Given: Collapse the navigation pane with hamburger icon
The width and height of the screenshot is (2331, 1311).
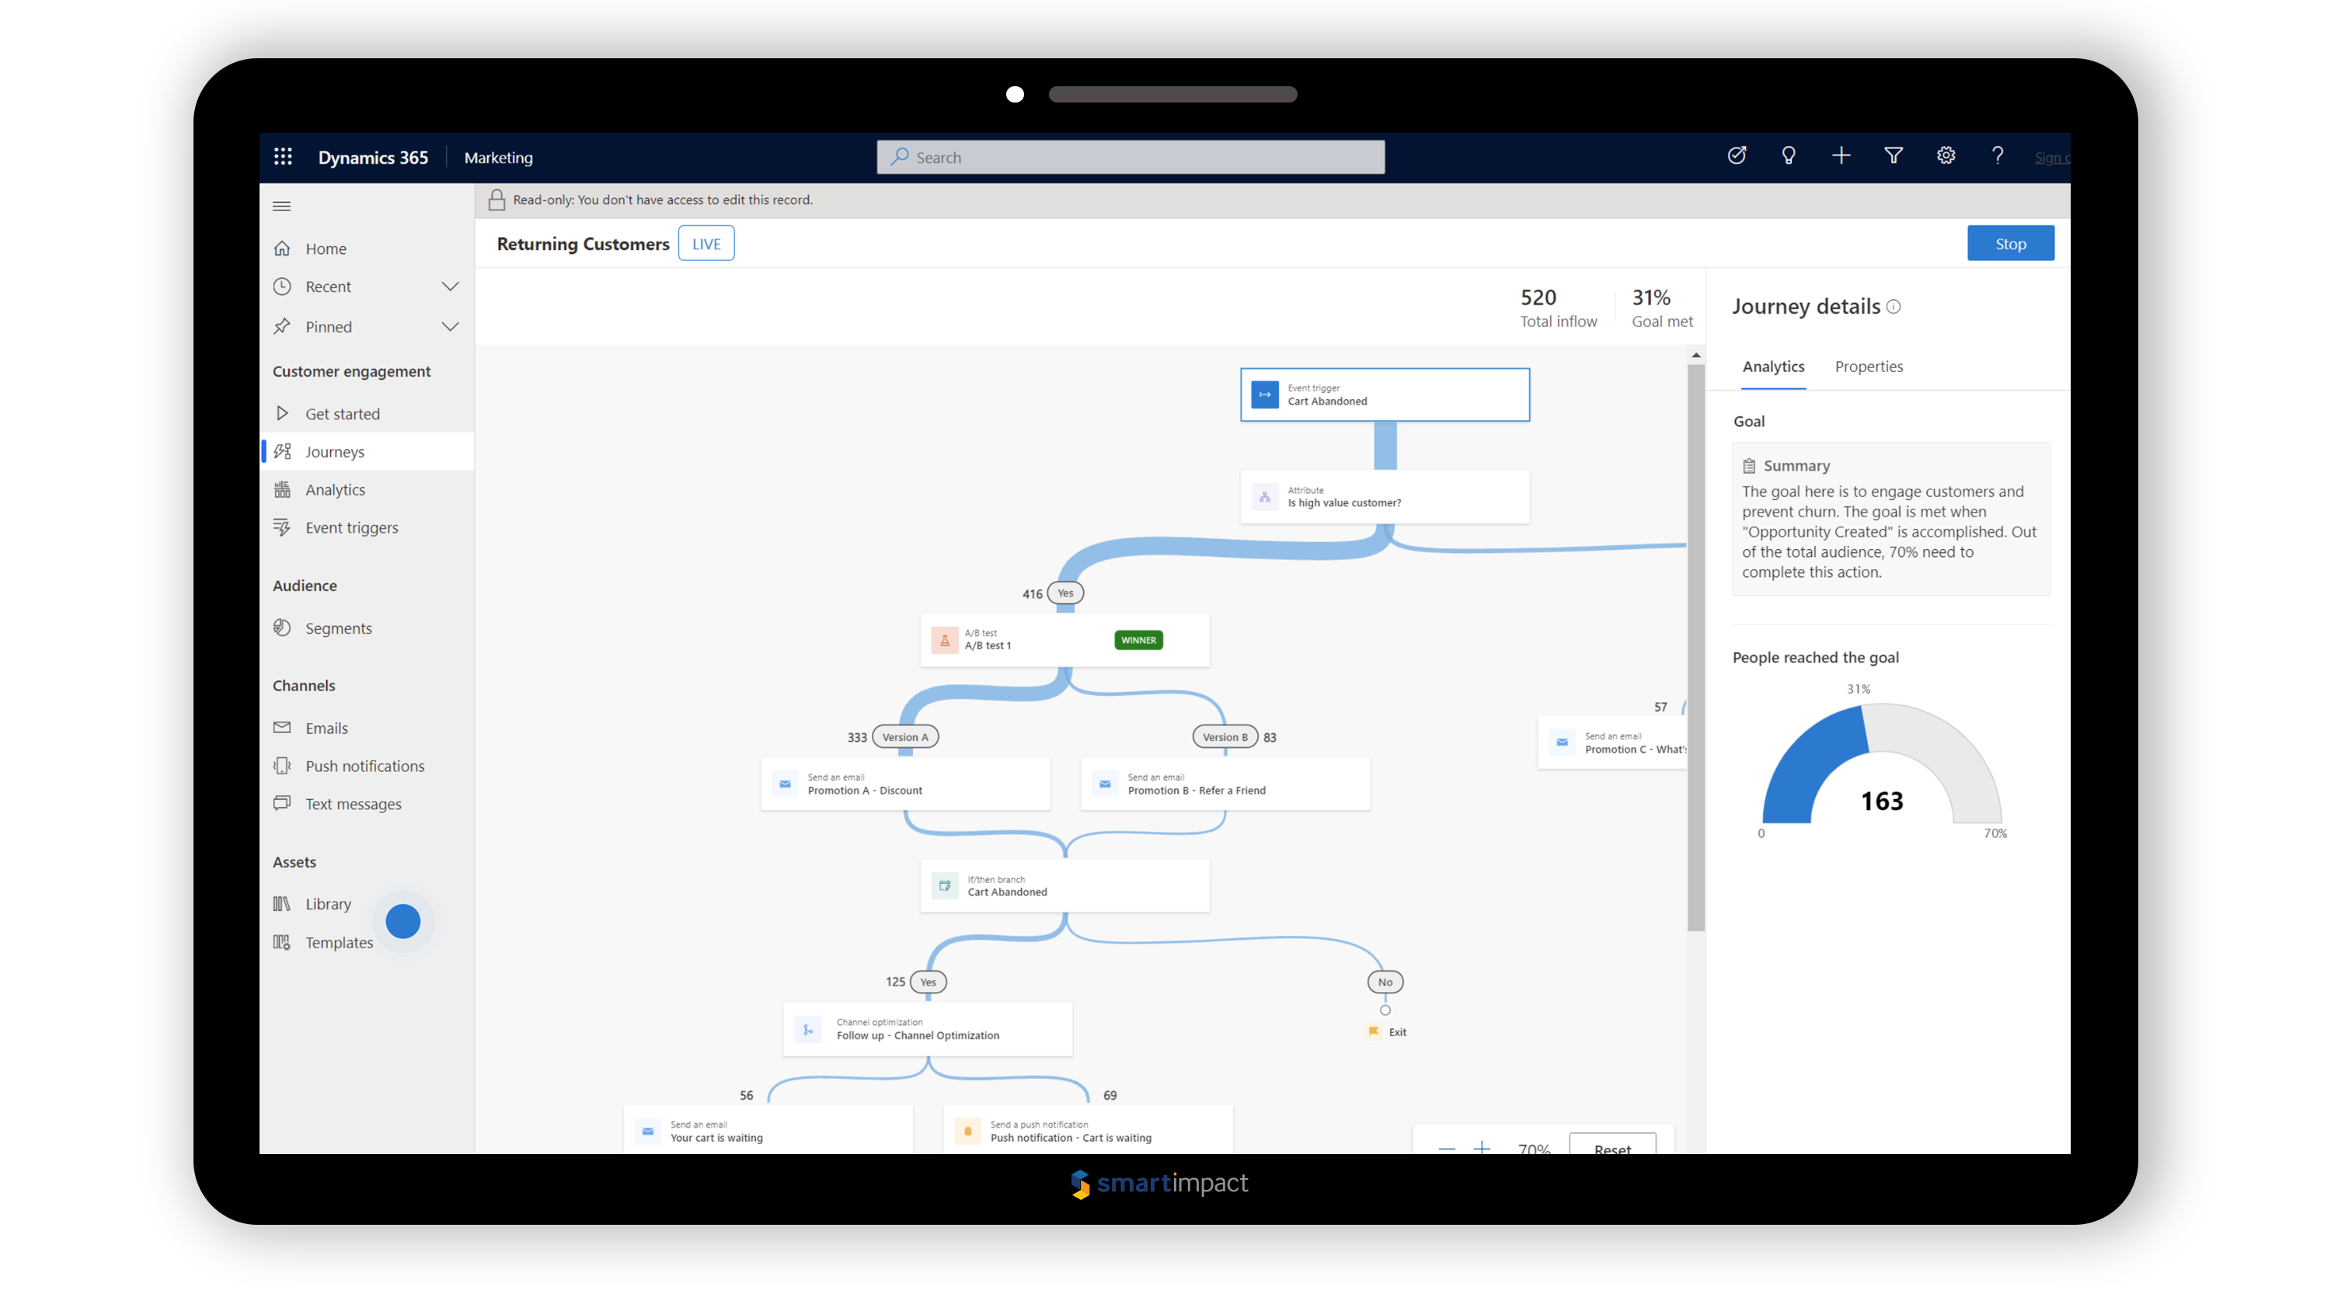Looking at the screenshot, I should click(281, 207).
